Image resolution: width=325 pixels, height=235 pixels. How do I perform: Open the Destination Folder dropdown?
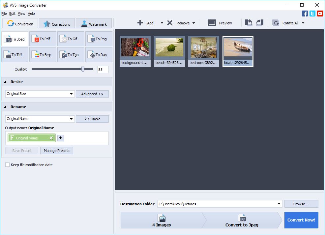(x=279, y=204)
